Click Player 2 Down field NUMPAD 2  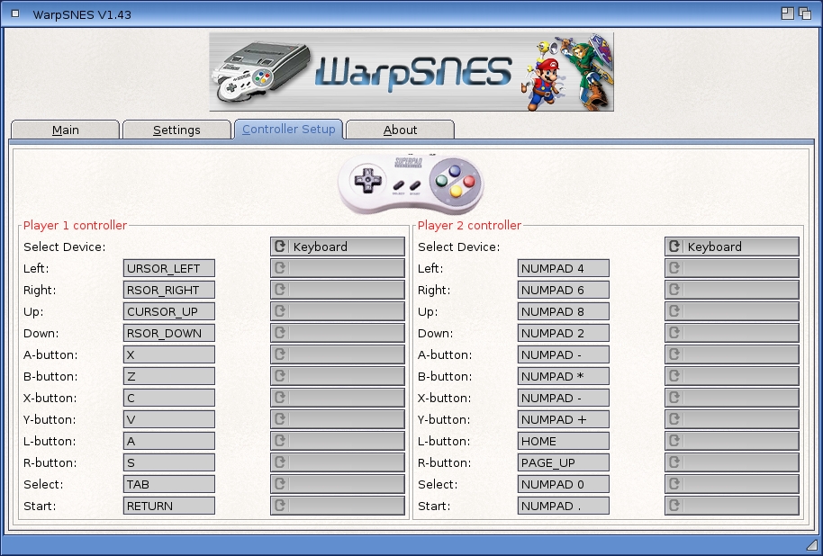[x=563, y=333]
